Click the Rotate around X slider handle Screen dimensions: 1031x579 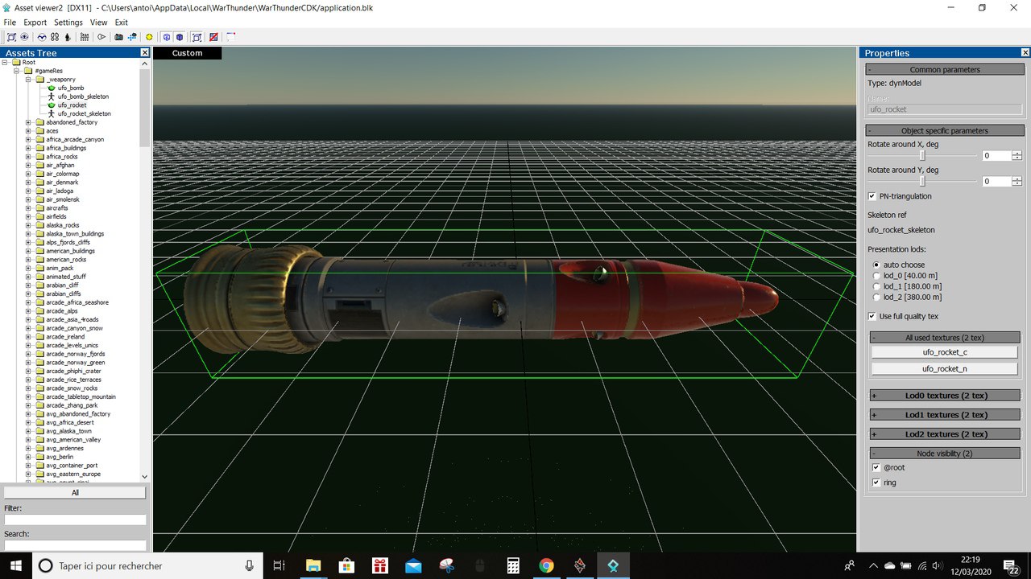coord(922,156)
